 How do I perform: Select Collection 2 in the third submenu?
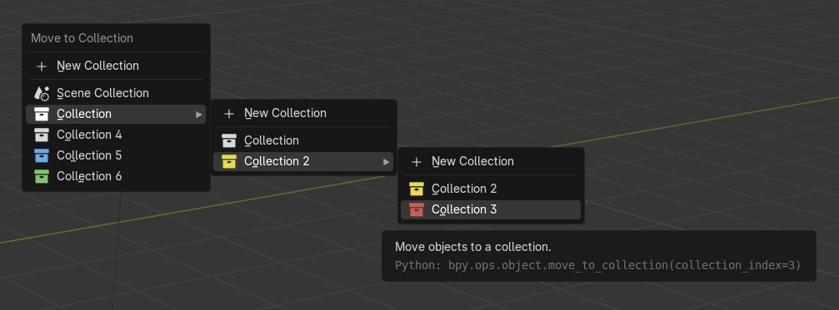(x=491, y=189)
